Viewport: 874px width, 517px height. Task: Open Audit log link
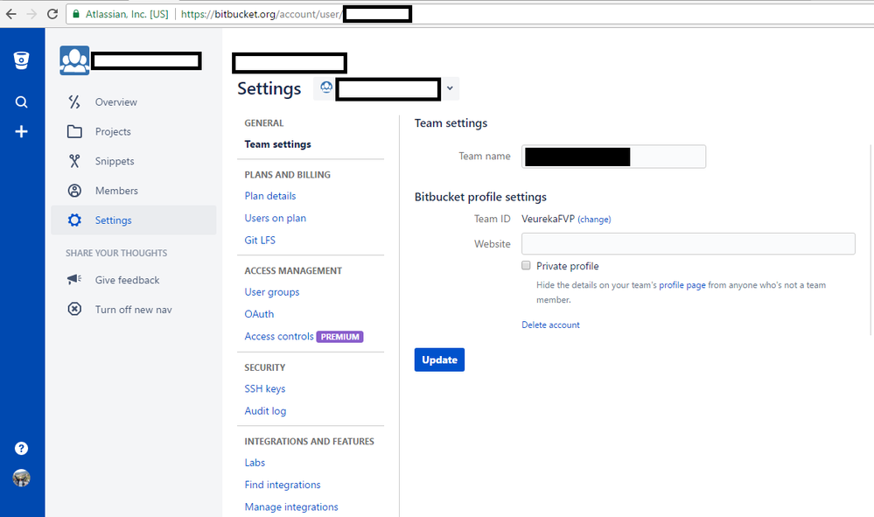tap(265, 411)
